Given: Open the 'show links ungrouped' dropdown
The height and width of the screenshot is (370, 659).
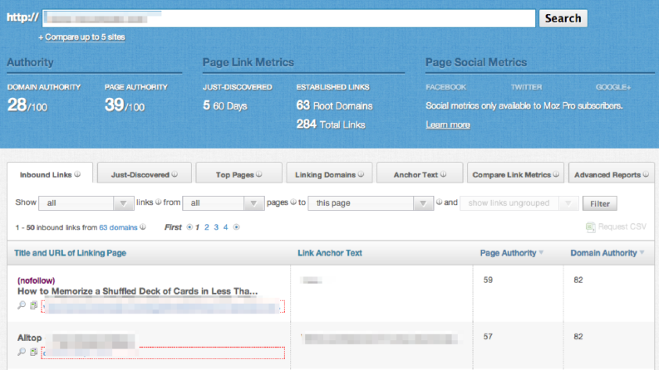Looking at the screenshot, I should coord(519,203).
